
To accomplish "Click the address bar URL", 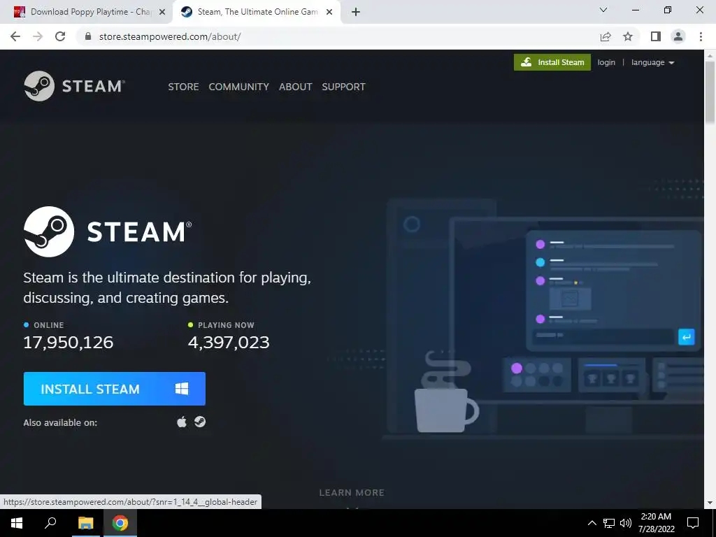I will tap(170, 36).
